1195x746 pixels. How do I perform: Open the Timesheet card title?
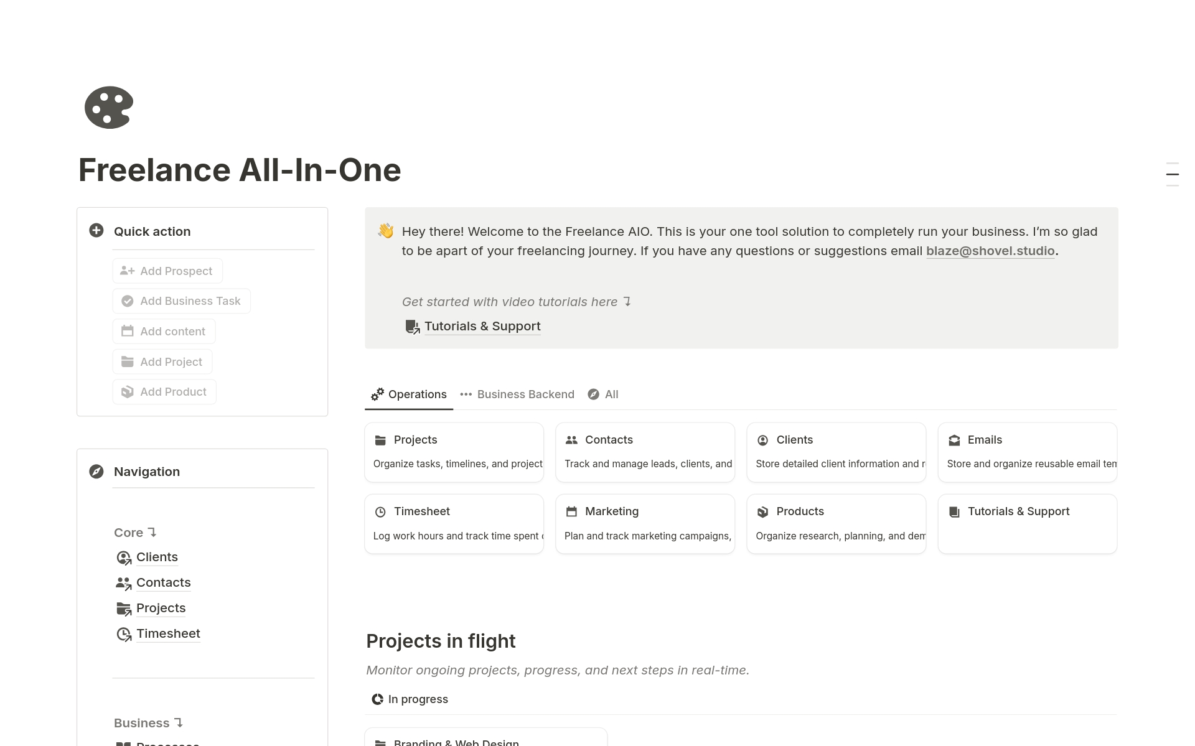click(422, 511)
